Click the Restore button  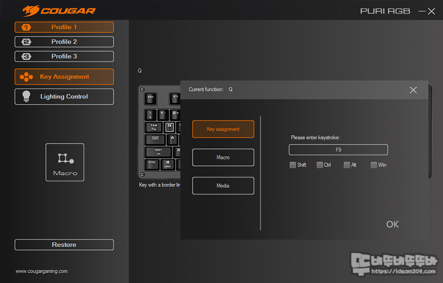coord(64,245)
